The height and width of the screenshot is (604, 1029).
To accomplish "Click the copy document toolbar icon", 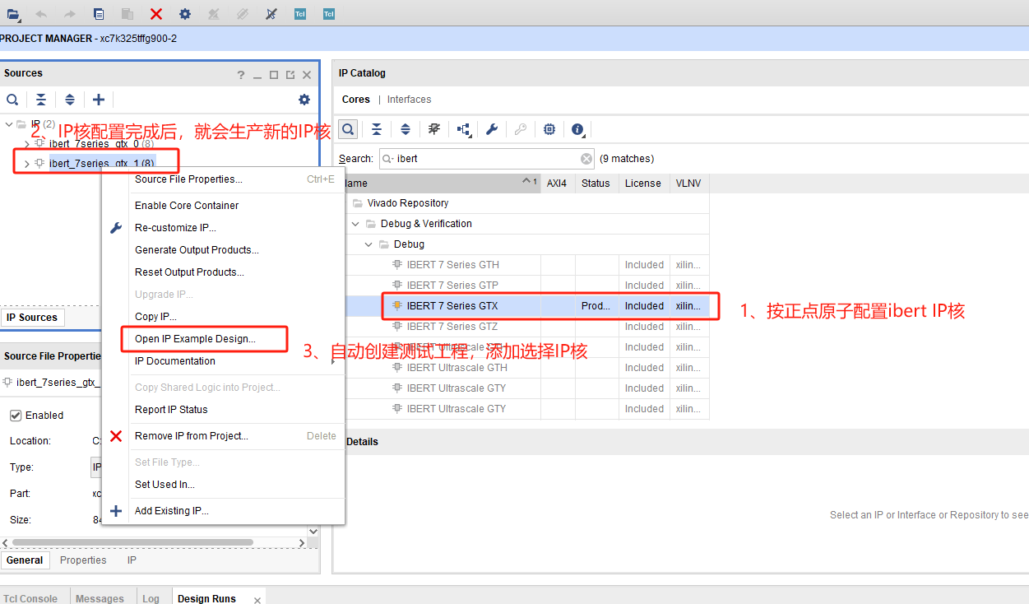I will pos(99,14).
